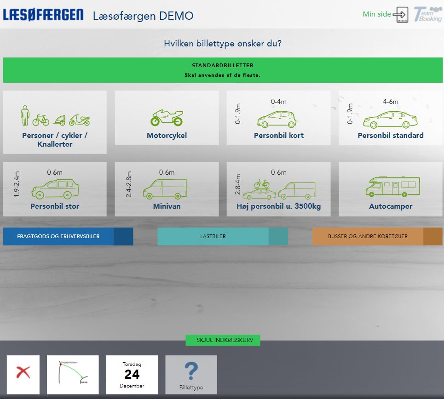This screenshot has height=399, width=444.
Task: Click the login arrow icon
Action: click(x=400, y=14)
